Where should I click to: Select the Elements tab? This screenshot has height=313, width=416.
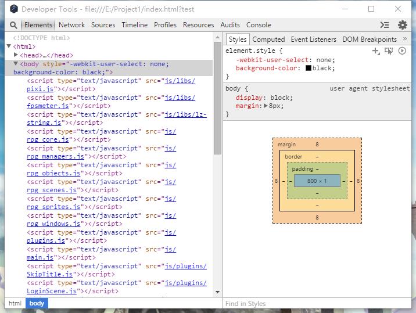pyautogui.click(x=38, y=25)
